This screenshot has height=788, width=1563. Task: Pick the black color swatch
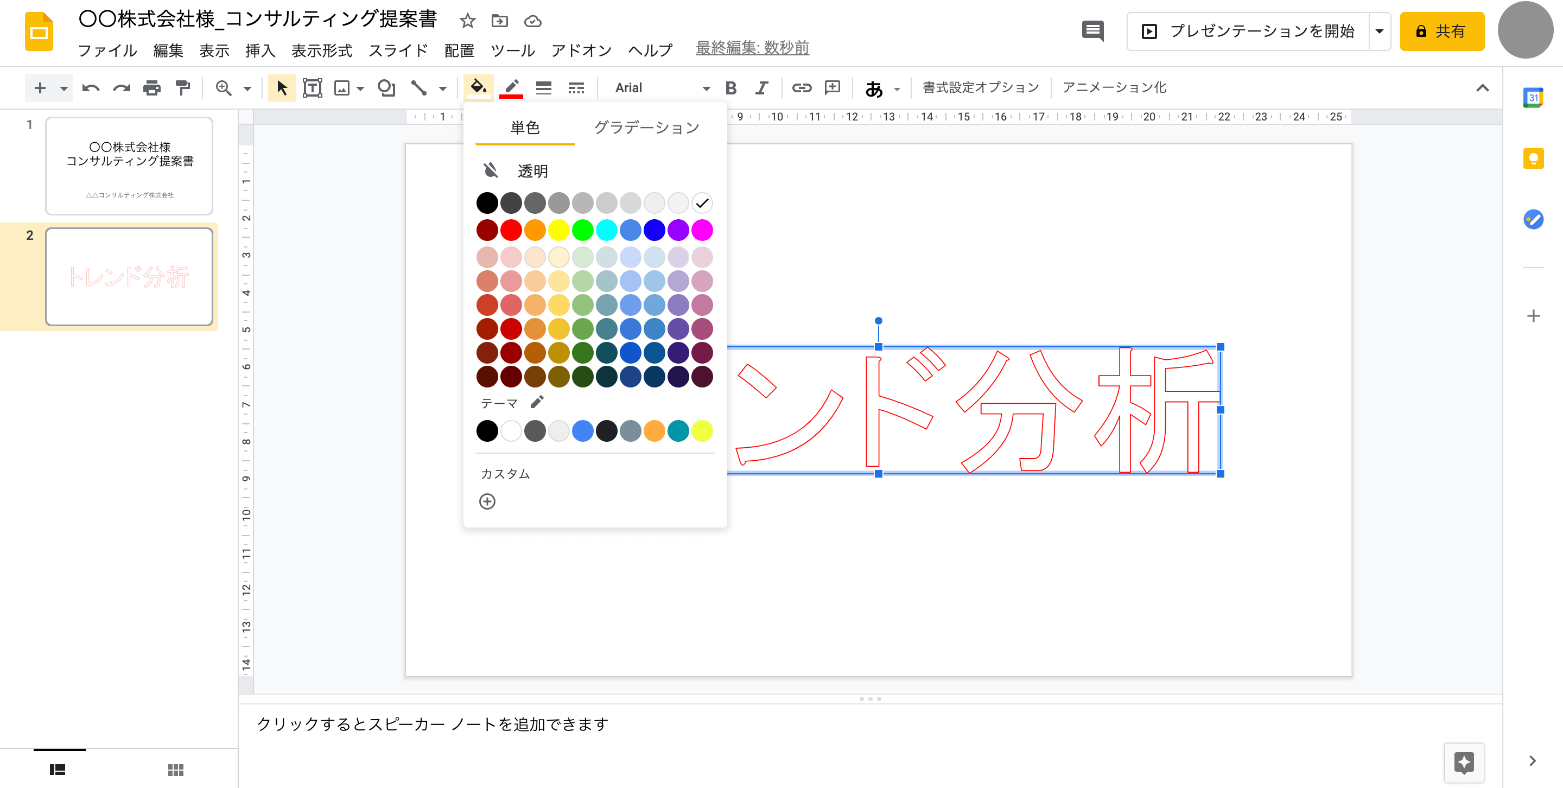[x=487, y=202]
